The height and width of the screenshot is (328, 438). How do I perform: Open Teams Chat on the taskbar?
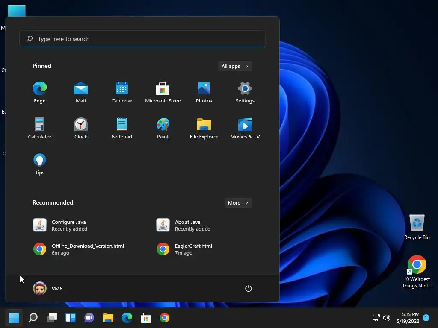pos(89,318)
